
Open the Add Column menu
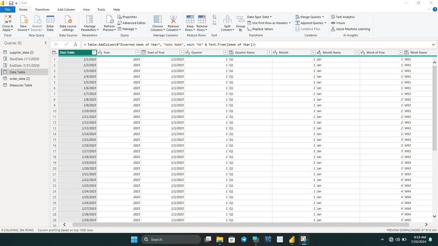pos(65,9)
